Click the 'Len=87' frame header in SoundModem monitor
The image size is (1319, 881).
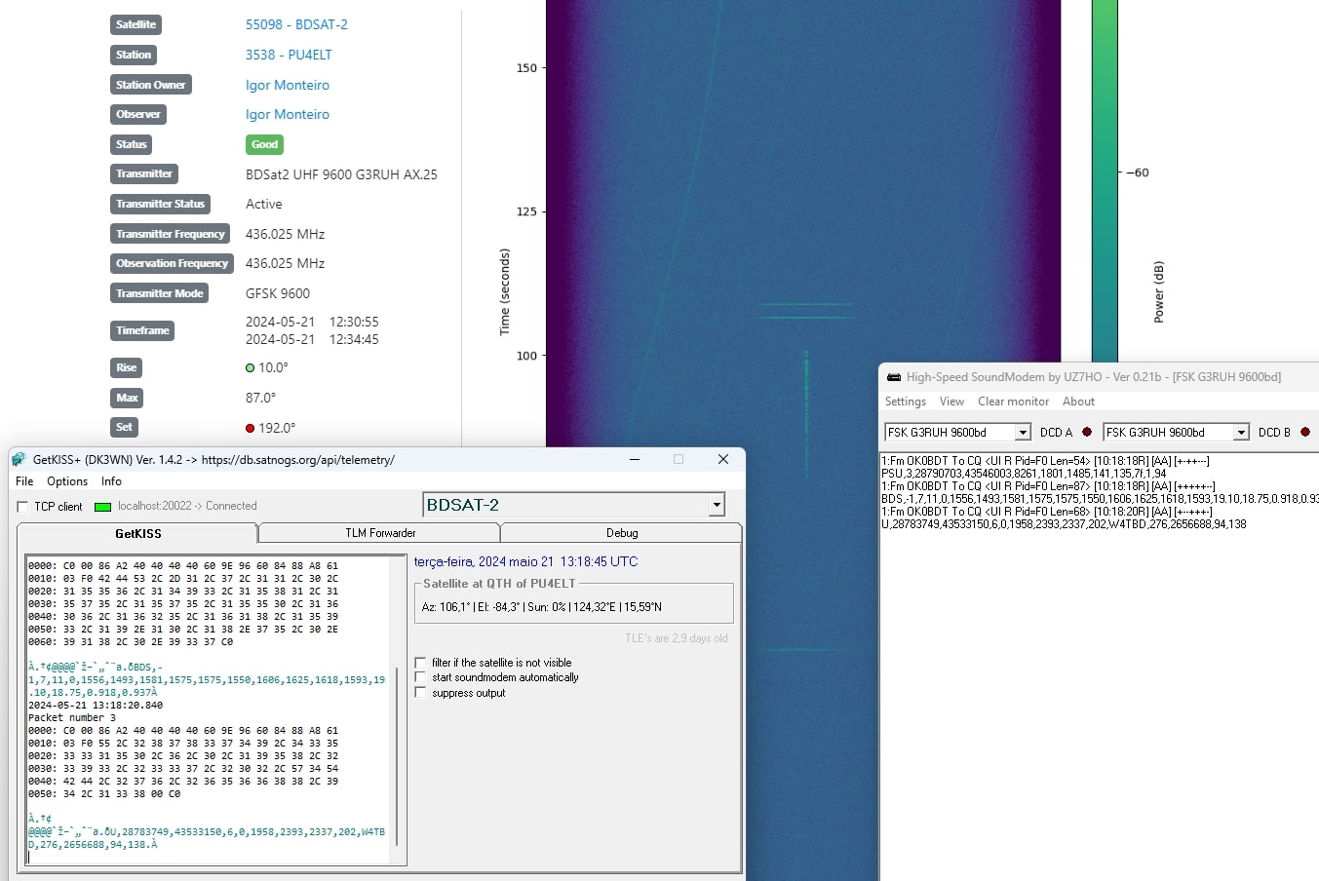[x=1048, y=486]
